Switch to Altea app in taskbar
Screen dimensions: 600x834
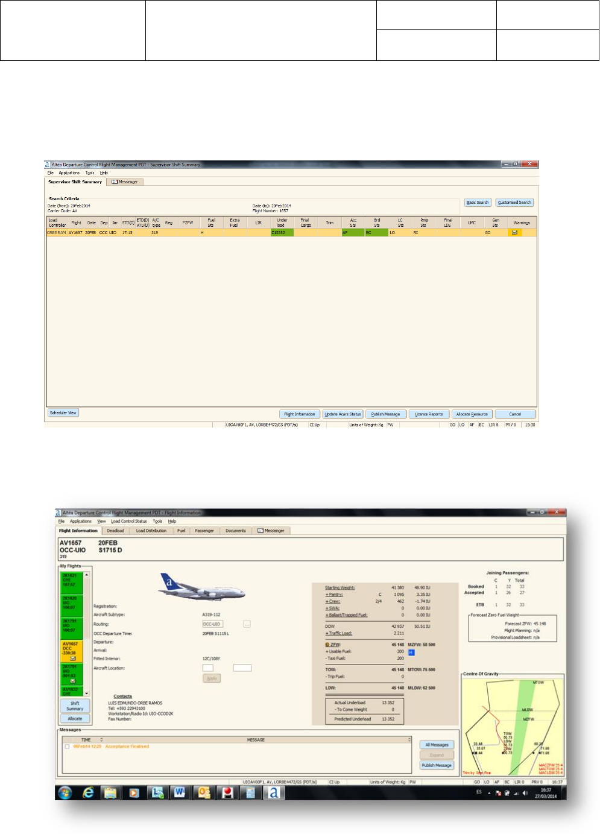click(274, 792)
